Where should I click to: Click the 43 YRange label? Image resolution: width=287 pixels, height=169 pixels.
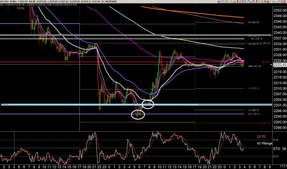click(x=264, y=144)
